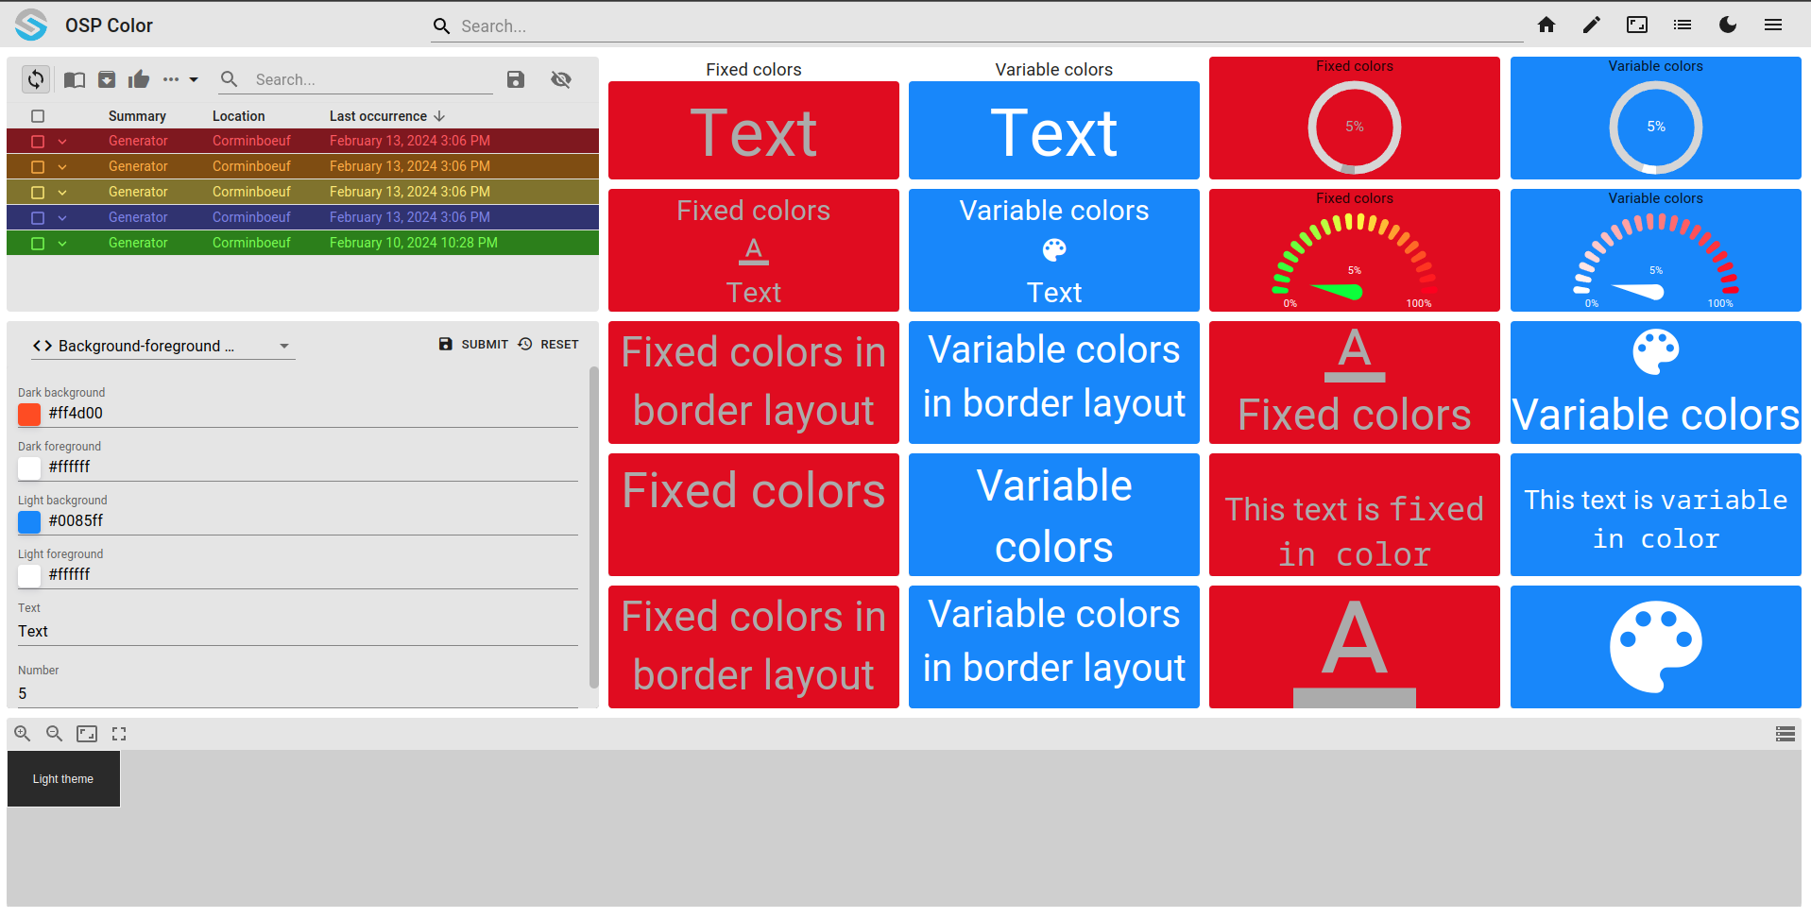Check the green Generator row checkbox

[38, 243]
